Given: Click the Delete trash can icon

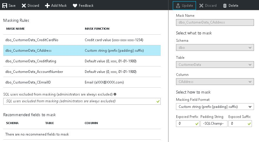Looking at the screenshot, I should pos(225,6).
